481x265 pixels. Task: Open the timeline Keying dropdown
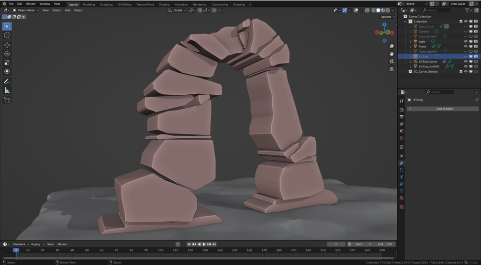point(37,244)
